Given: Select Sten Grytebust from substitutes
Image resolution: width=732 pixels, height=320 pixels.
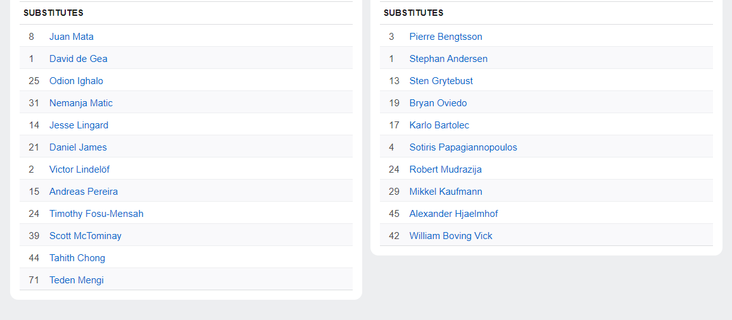Looking at the screenshot, I should (441, 81).
